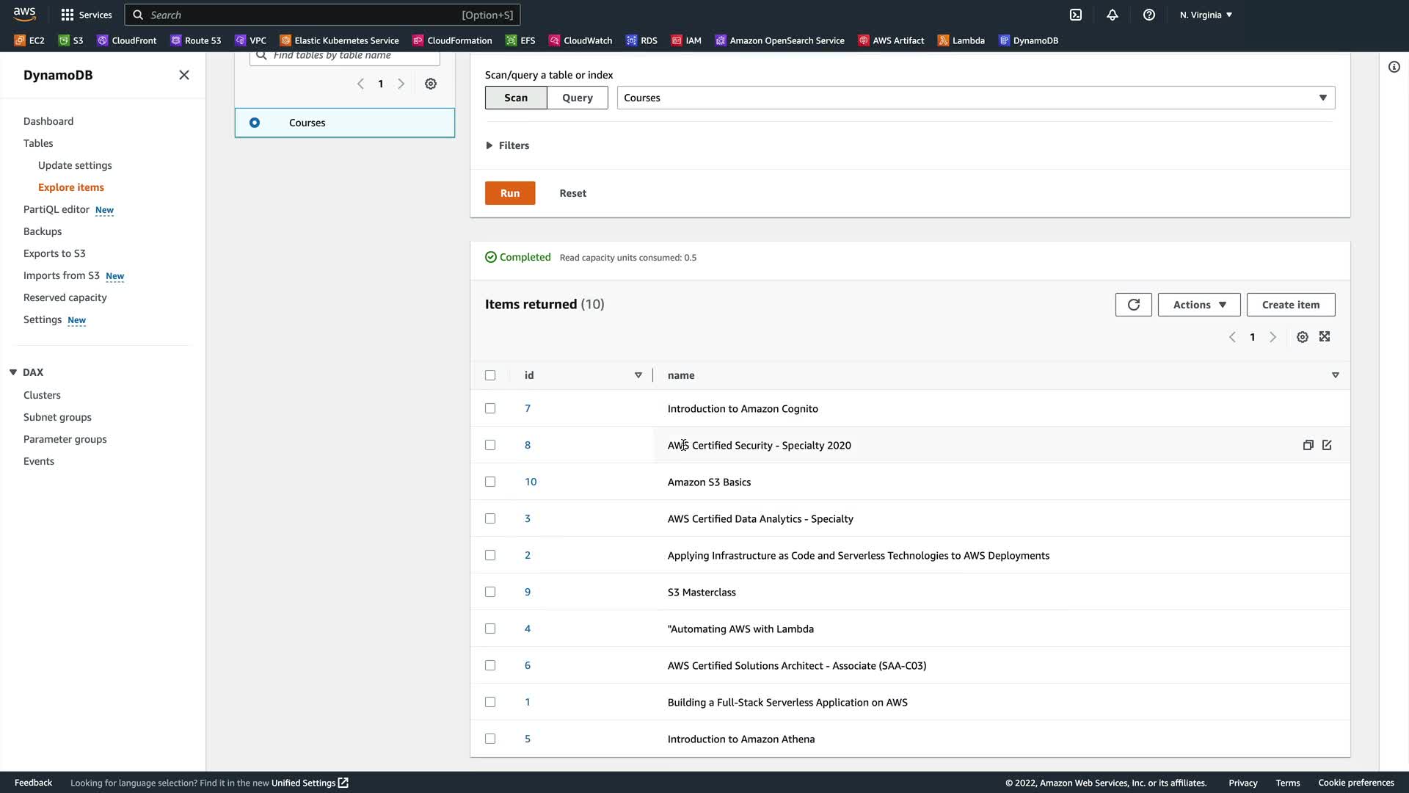Screen dimensions: 1409x793
Task: Click the Create item button
Action: pos(1290,305)
